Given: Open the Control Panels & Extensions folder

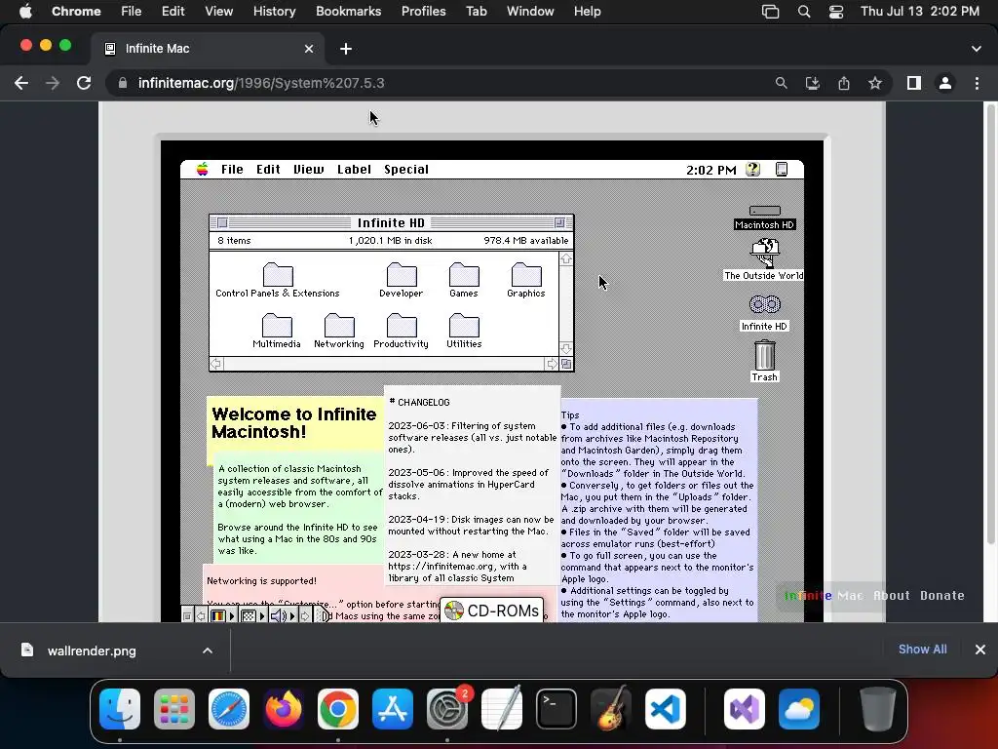Looking at the screenshot, I should (278, 280).
